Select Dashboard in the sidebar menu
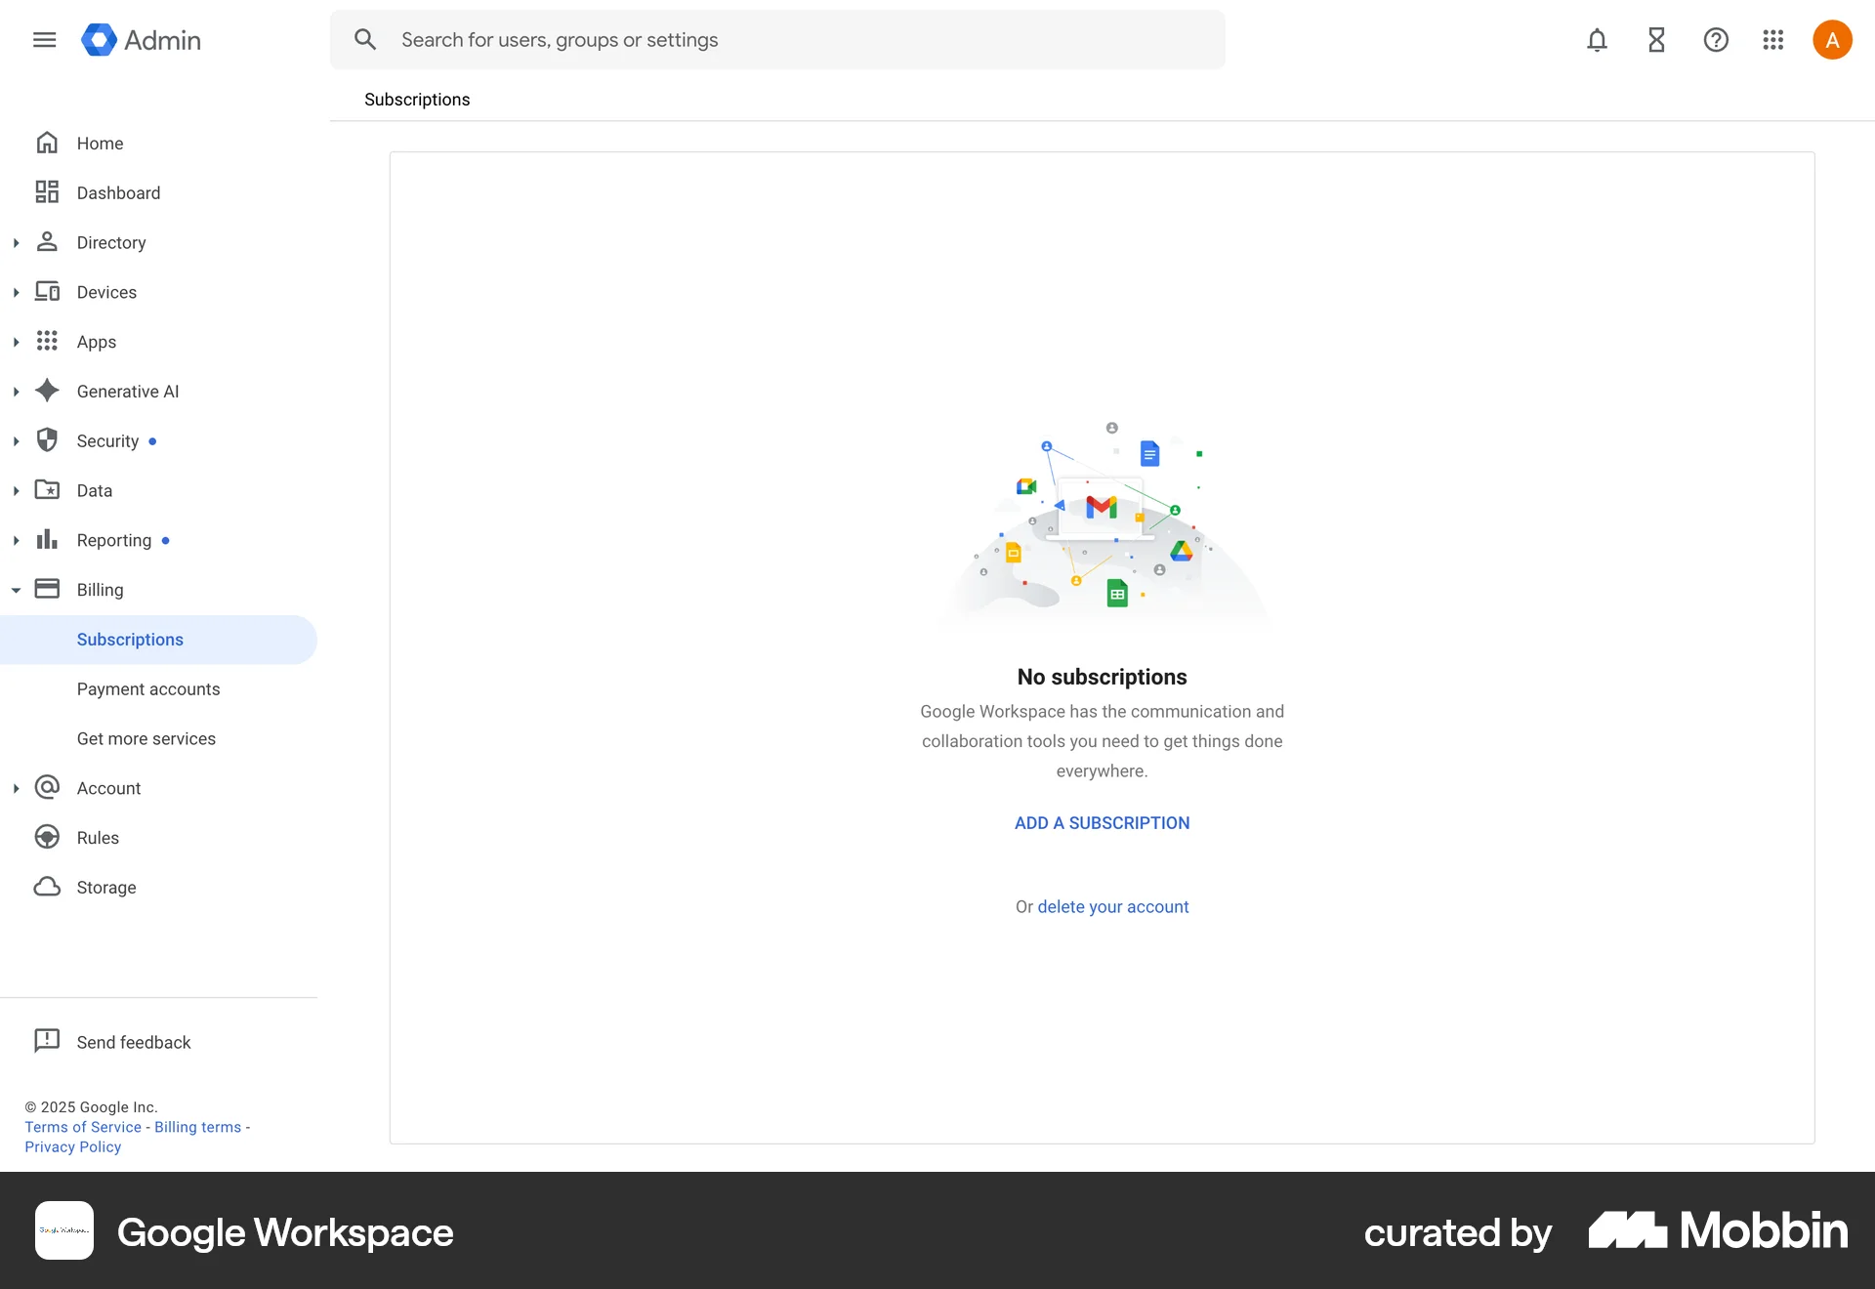This screenshot has height=1289, width=1875. pyautogui.click(x=119, y=192)
